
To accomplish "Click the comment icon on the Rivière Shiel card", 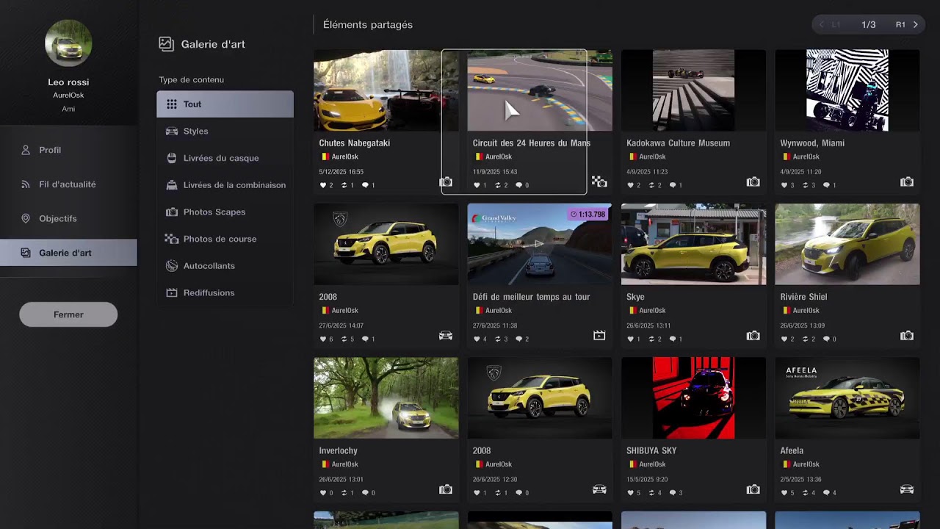I will pos(826,339).
